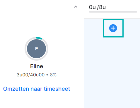This screenshot has height=108, width=140.
Task: Click the 0u /8u hours label
Action: coord(97,7)
